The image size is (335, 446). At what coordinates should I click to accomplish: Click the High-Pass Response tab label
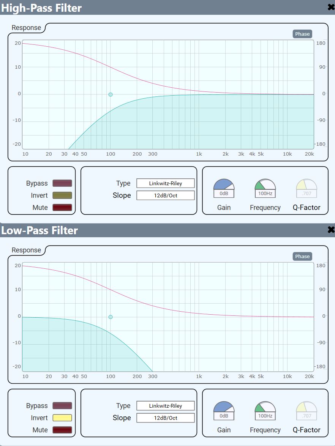pos(26,28)
